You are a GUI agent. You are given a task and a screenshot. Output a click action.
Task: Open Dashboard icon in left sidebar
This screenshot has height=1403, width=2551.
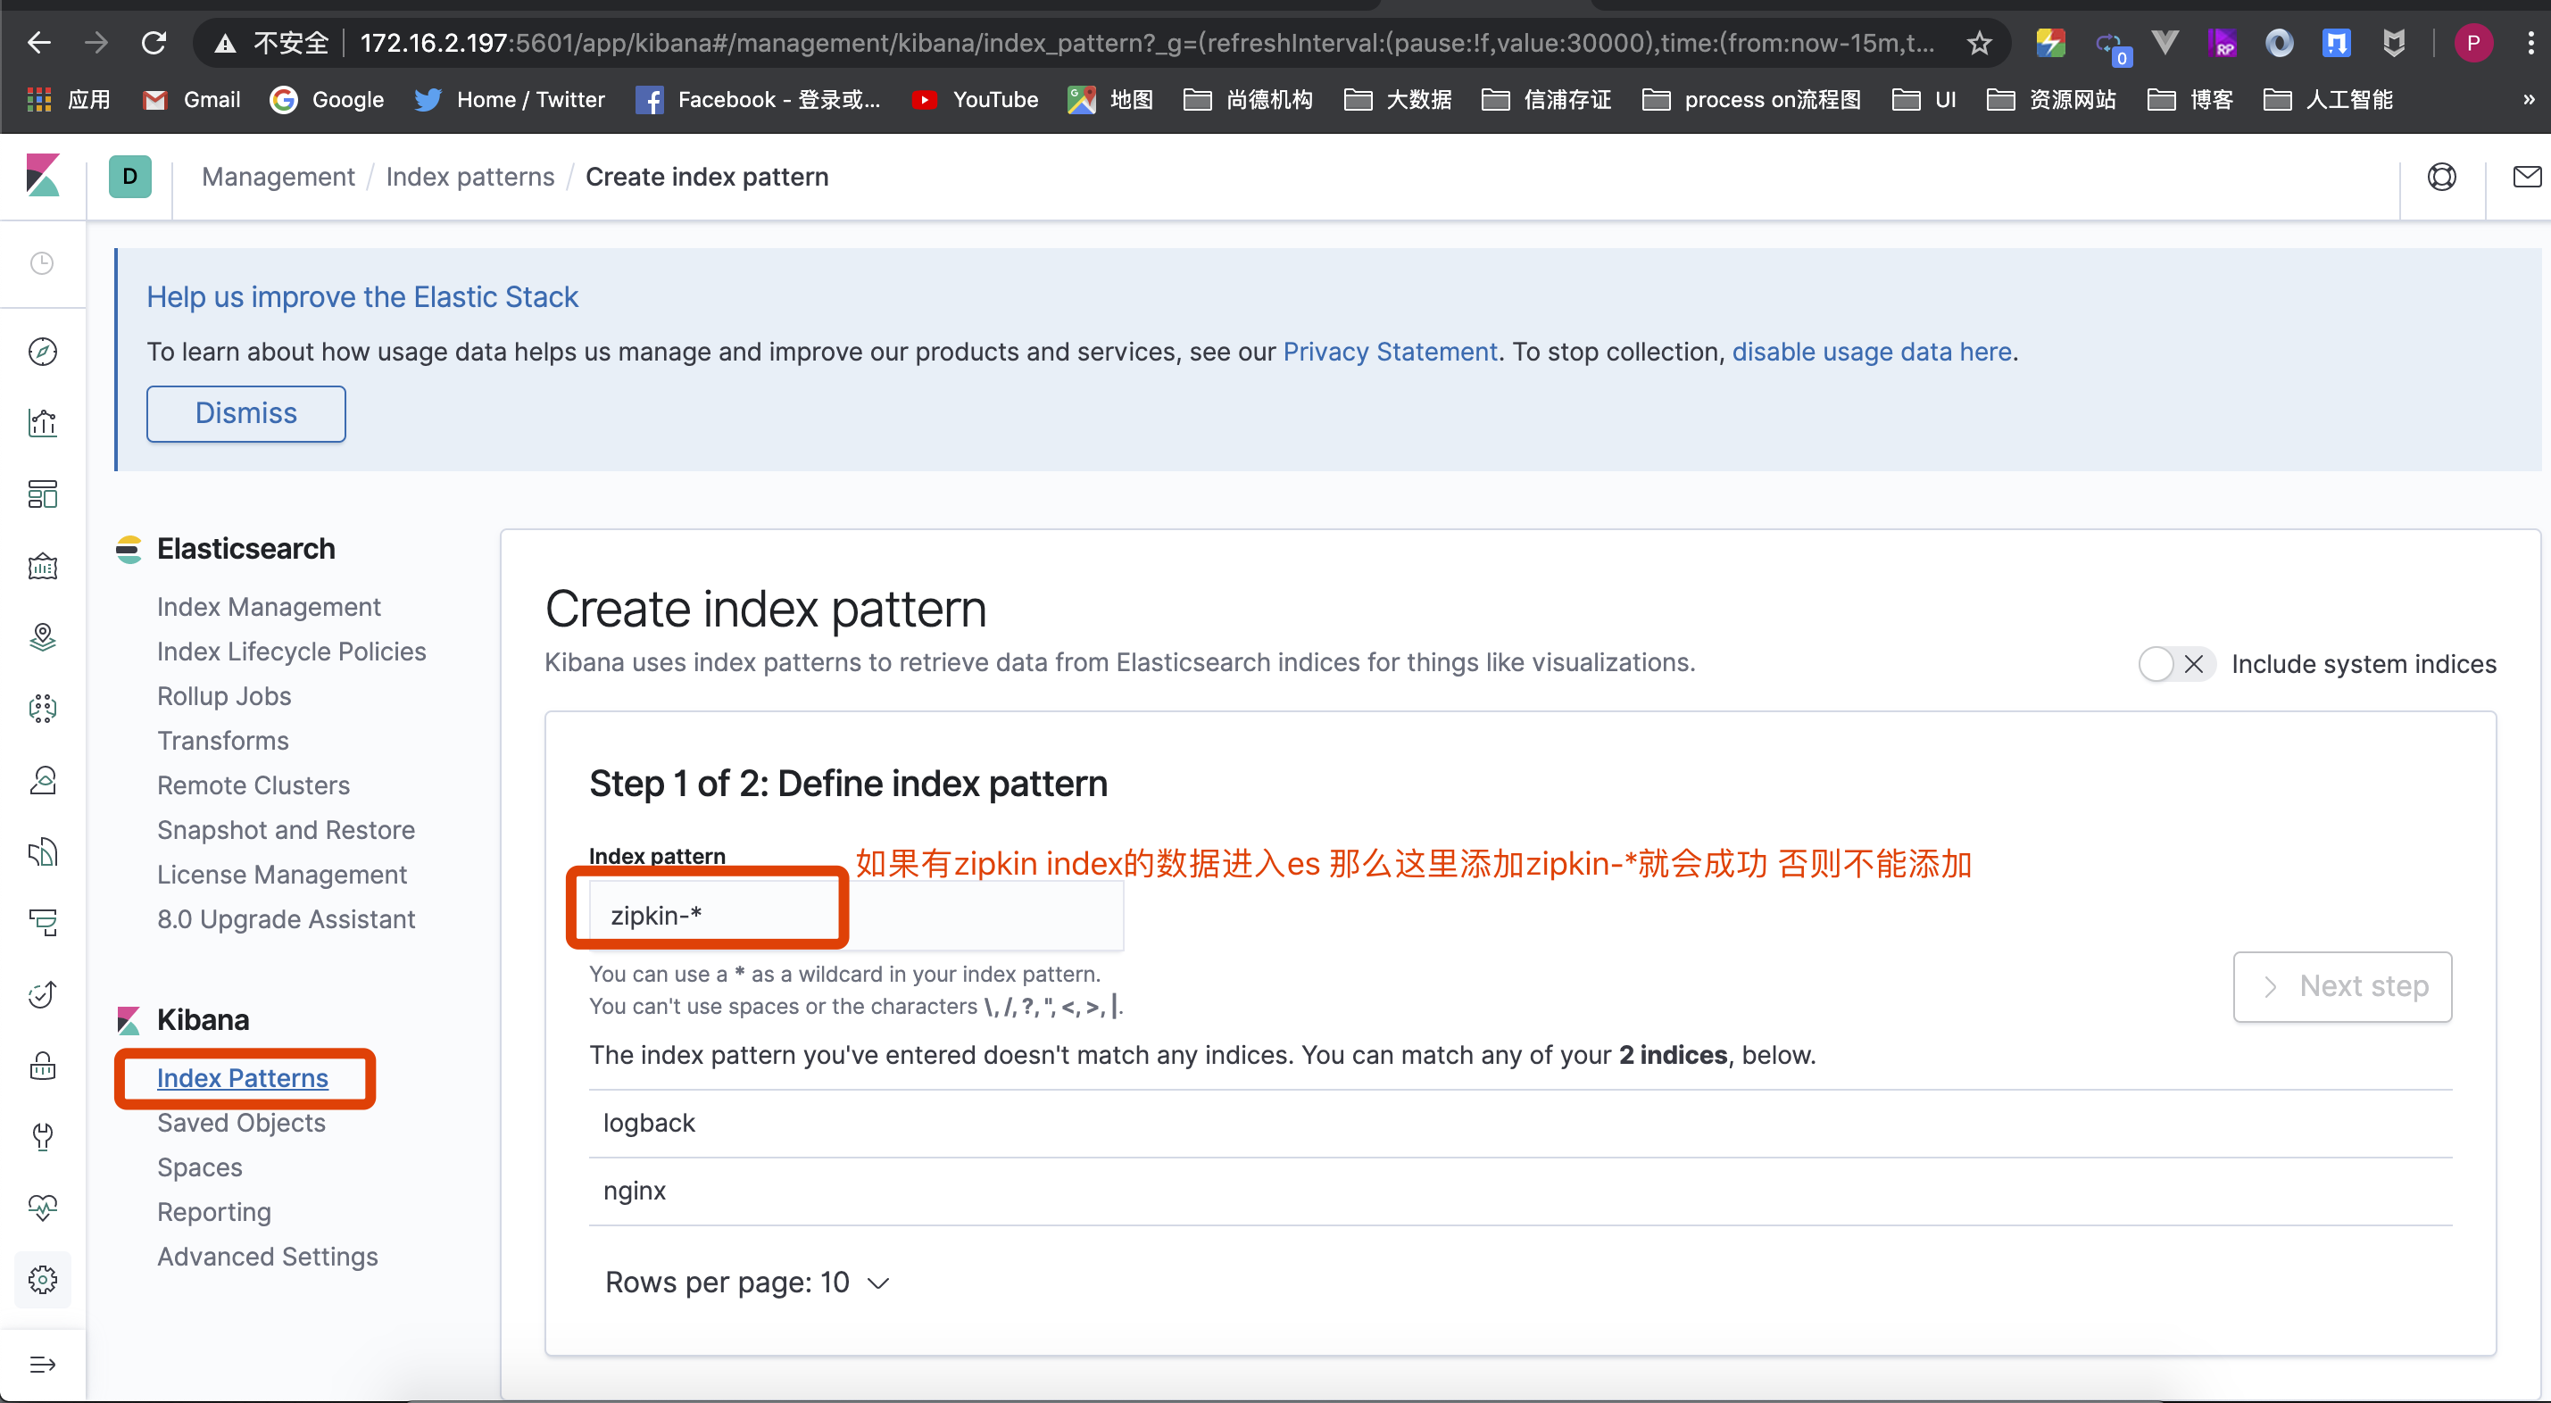point(43,494)
